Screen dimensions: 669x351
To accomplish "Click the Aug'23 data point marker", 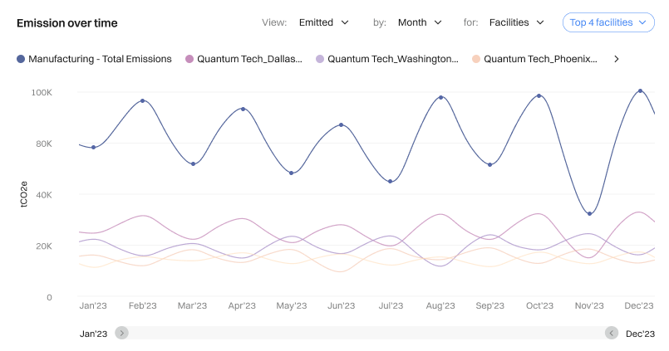I will pyautogui.click(x=441, y=98).
